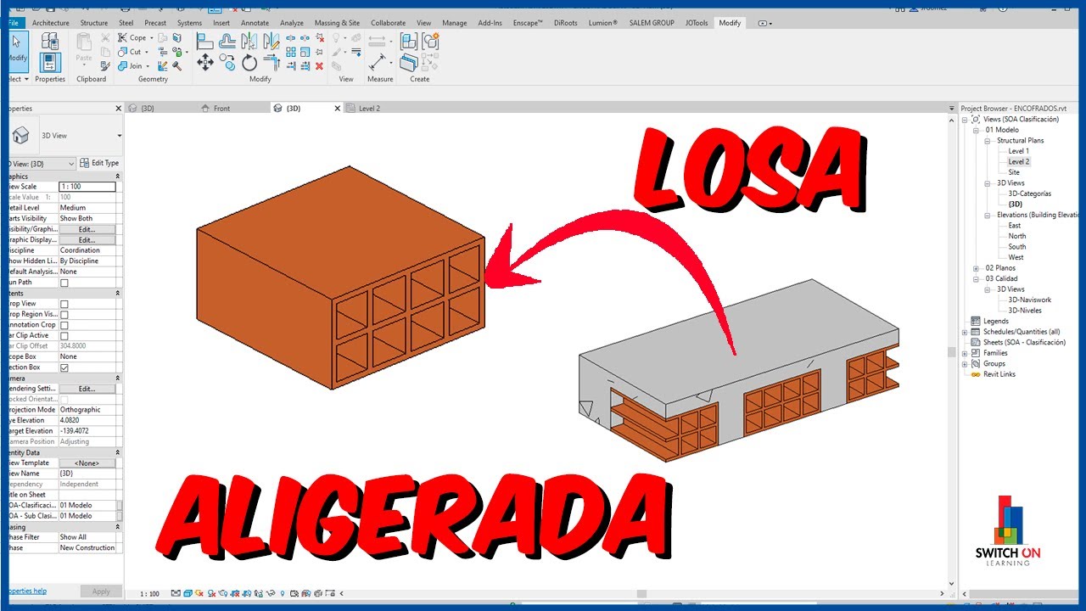Click the View Scale 1 : 100 field
This screenshot has width=1086, height=611.
(x=87, y=187)
